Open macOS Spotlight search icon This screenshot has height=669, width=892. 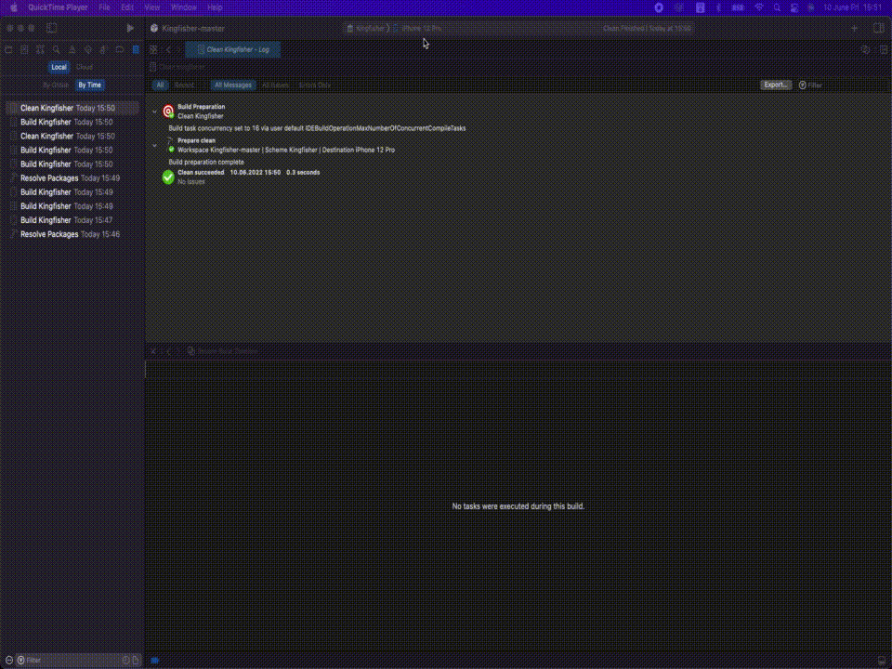point(777,7)
